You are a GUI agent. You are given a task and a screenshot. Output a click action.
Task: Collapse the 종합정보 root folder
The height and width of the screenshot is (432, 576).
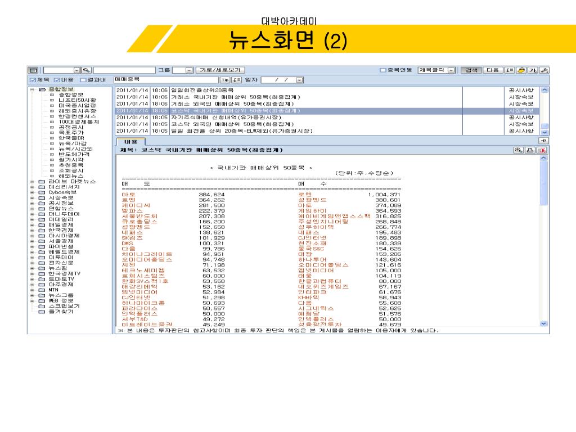[x=32, y=89]
